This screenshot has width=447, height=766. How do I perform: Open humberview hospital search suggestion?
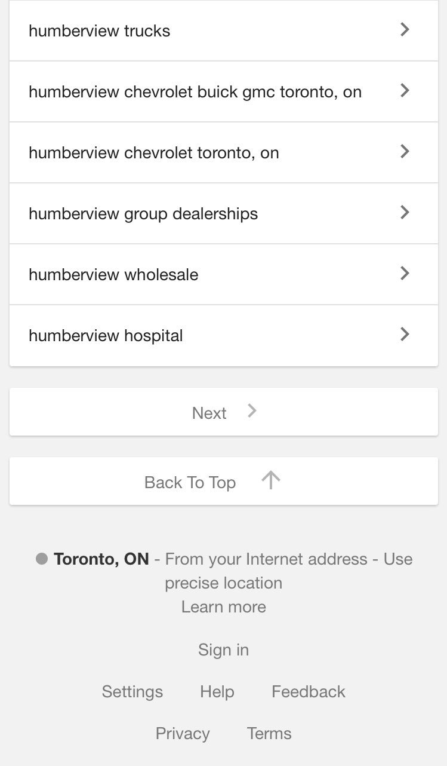pyautogui.click(x=106, y=336)
